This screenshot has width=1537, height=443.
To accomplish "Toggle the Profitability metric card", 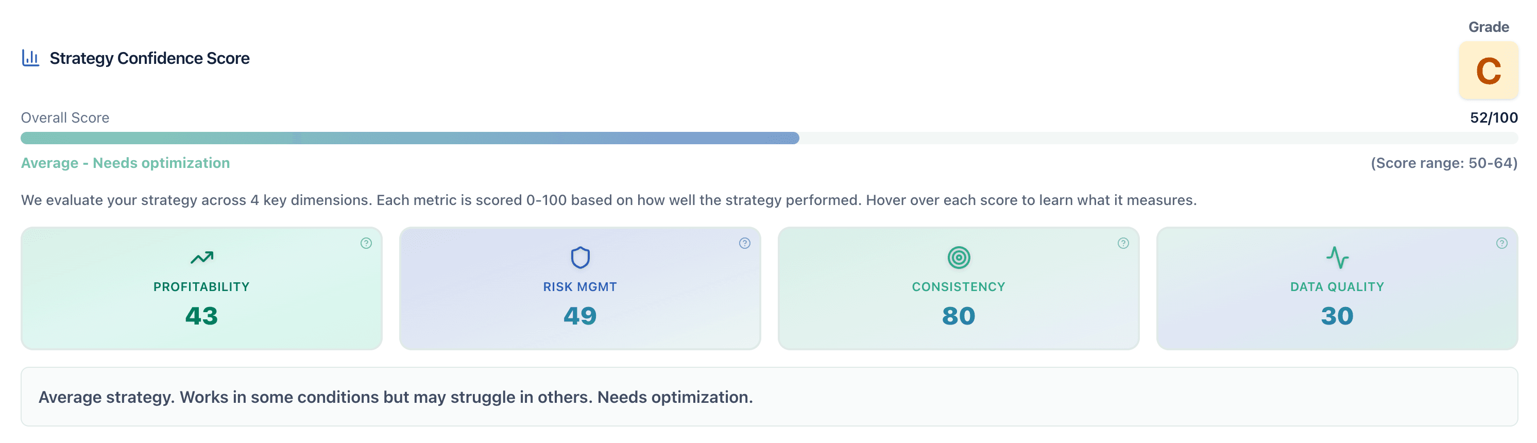I will pos(201,288).
